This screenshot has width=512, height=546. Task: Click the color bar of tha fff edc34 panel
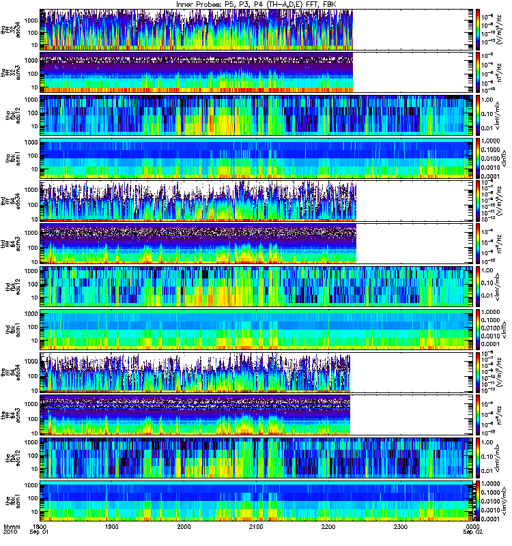479,29
